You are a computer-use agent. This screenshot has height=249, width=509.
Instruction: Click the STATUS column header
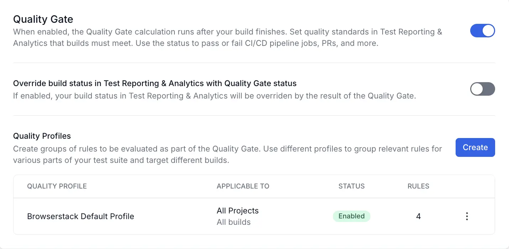351,186
